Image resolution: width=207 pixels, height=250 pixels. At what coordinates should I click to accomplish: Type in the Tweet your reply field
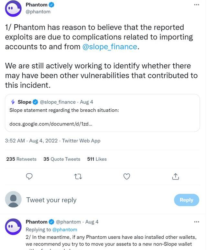tap(97, 200)
